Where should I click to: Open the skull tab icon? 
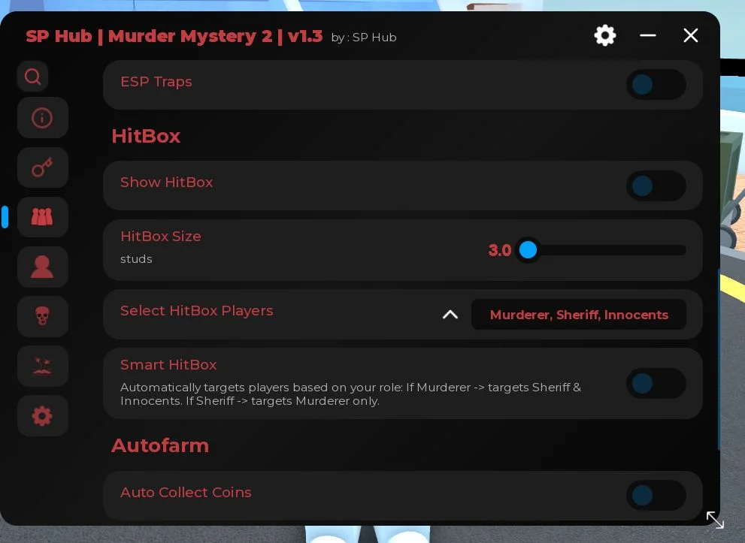point(42,316)
